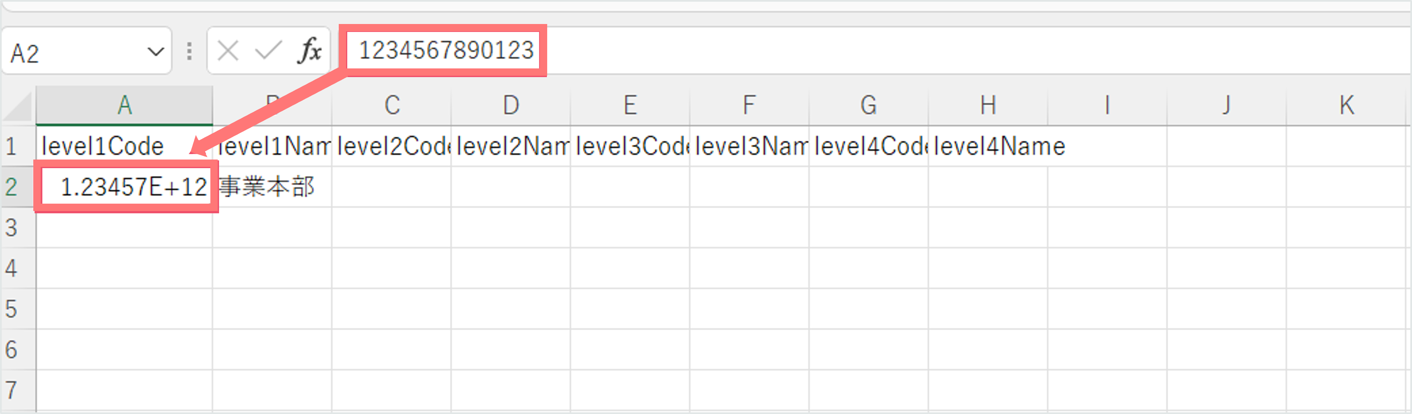The height and width of the screenshot is (414, 1412).
Task: Select column H header
Action: (988, 105)
